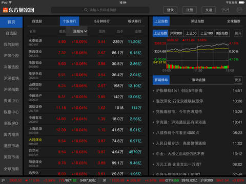Viewport: 246px width, 184px height.
Task: Open news 中金：大涨之后A股仍然不贵
Action: [197, 154]
